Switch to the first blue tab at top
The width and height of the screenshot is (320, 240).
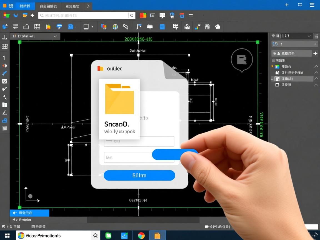click(x=25, y=6)
